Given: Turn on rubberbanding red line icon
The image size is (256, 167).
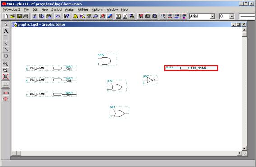Looking at the screenshot, I should pos(6,93).
